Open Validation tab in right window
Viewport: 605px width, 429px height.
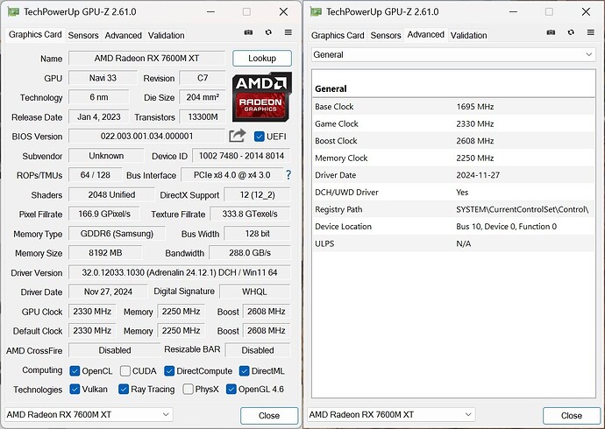468,36
